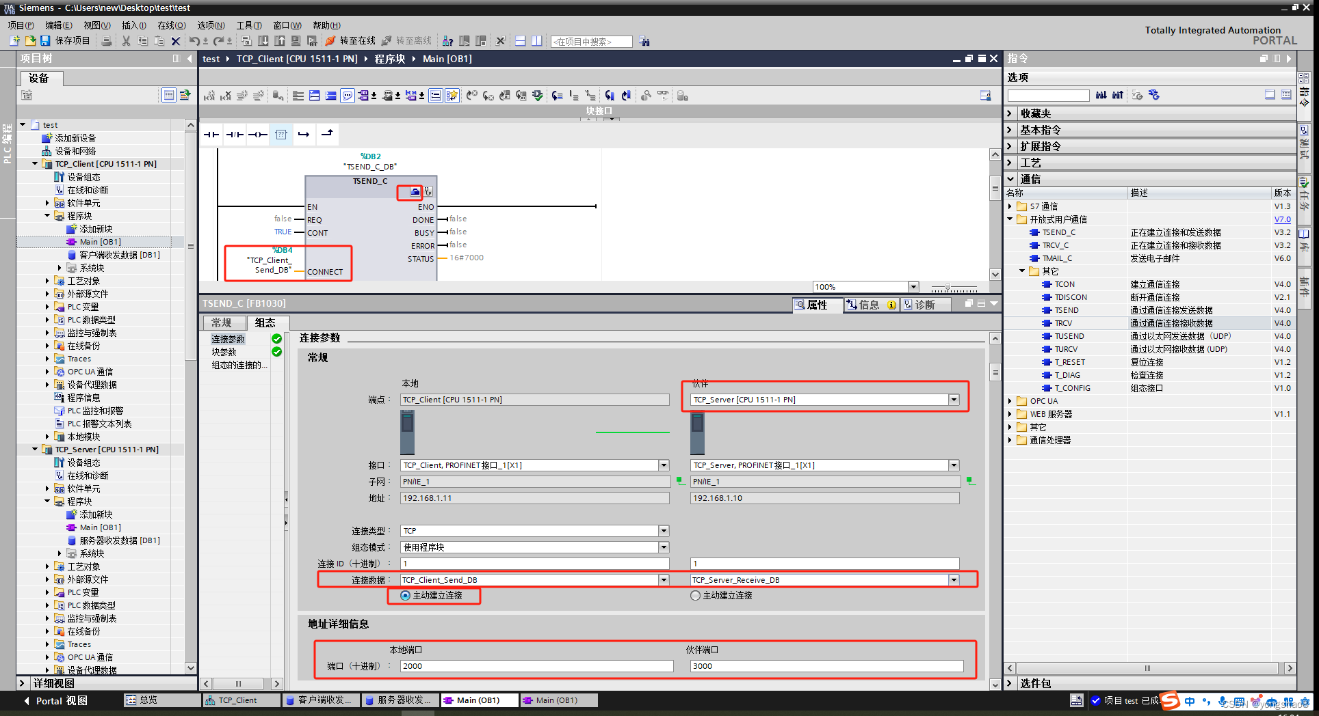Open partner connection data TCP_Server_Receive_DB dropdown
Image resolution: width=1319 pixels, height=716 pixels.
coord(954,580)
